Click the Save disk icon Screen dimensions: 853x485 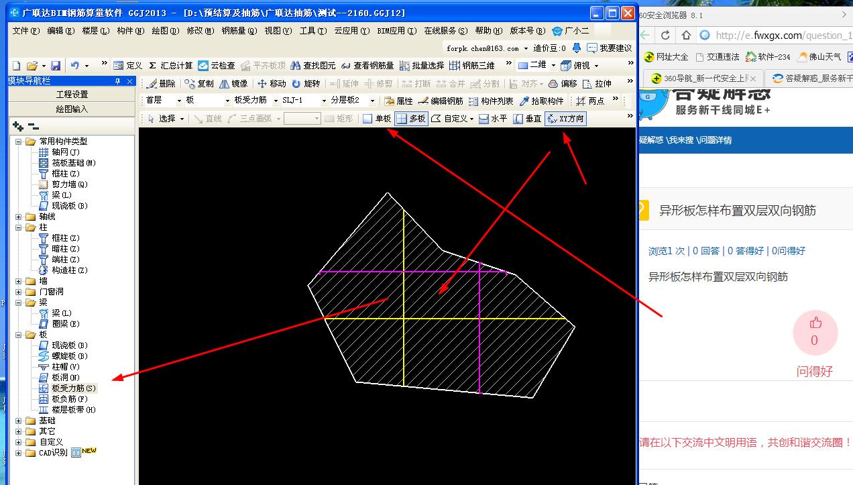coord(56,66)
